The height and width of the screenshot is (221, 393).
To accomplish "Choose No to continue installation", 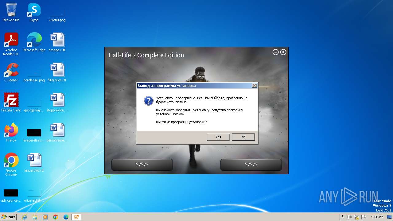I will tap(243, 137).
